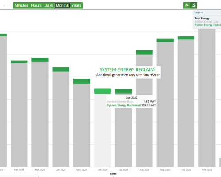Click the Apr 2020 green reclaimed segment

click(x=61, y=69)
